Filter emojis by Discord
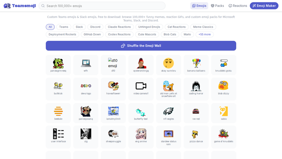 pyautogui.click(x=95, y=27)
